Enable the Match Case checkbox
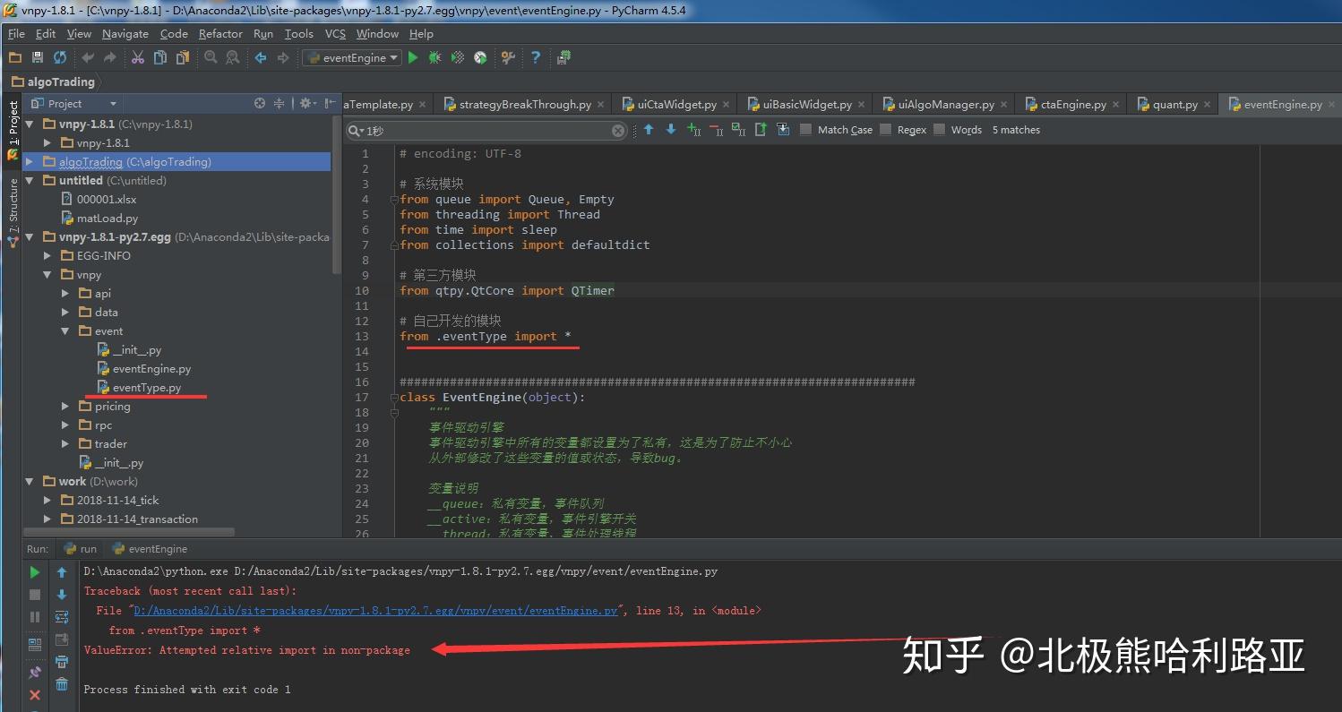Viewport: 1342px width, 712px height. coord(805,130)
